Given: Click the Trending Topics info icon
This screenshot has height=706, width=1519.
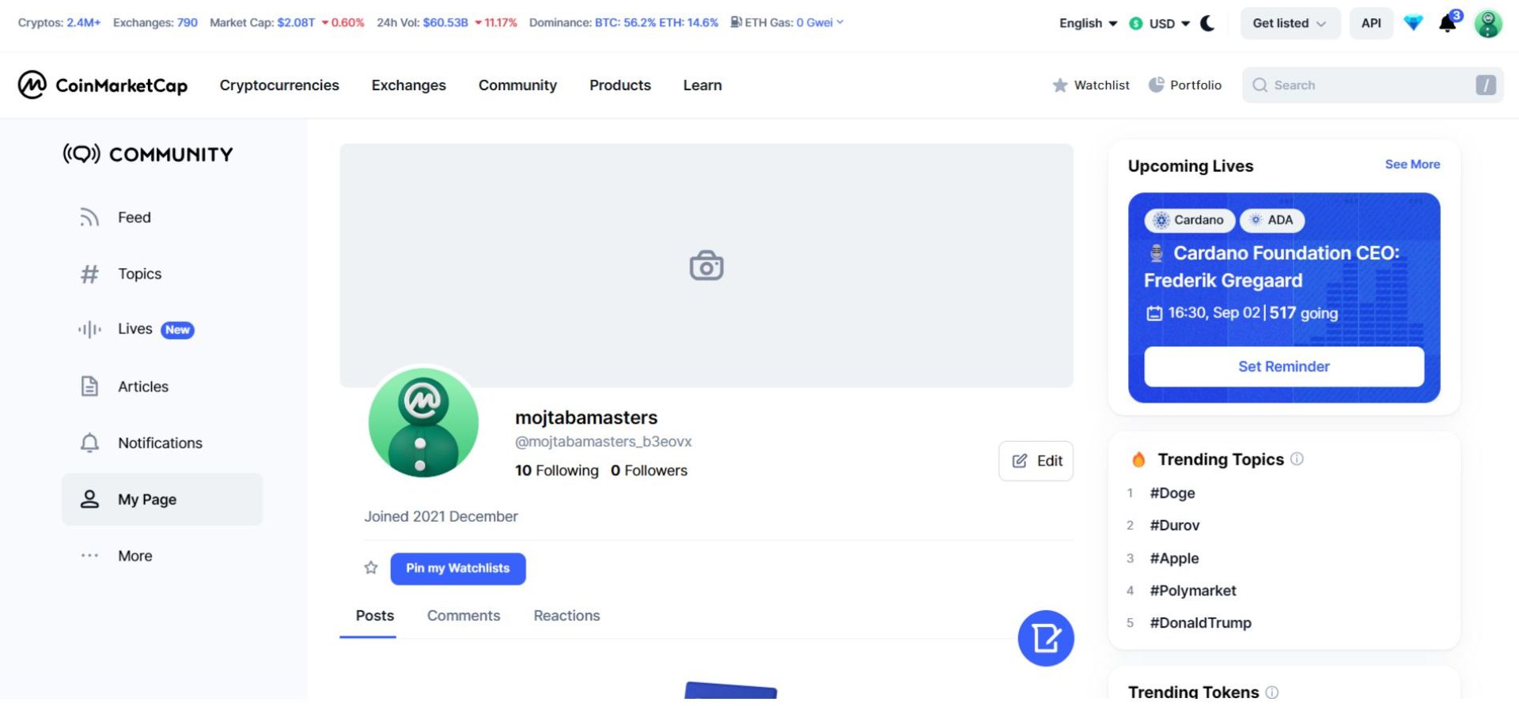Looking at the screenshot, I should click(x=1297, y=459).
